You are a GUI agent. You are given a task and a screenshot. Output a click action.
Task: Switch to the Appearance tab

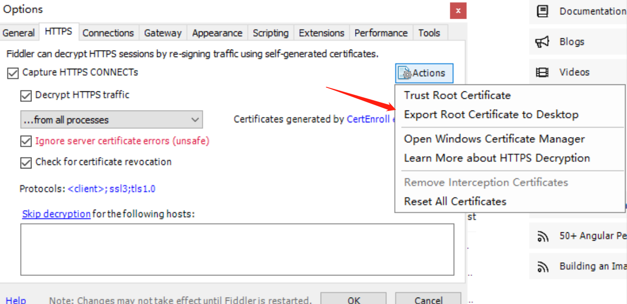tap(217, 33)
